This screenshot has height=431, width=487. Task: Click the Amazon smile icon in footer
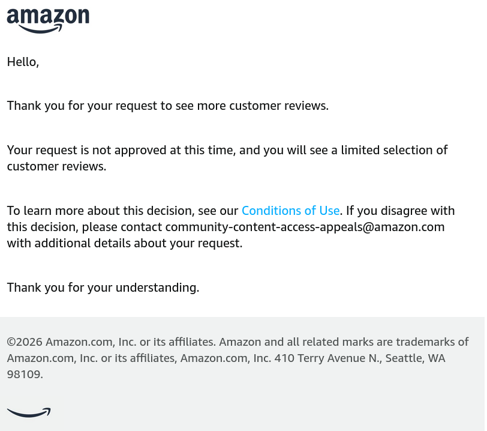[x=29, y=412]
